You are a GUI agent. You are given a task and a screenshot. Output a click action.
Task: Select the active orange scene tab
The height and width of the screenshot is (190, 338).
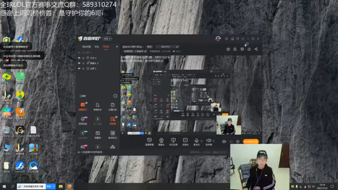pyautogui.click(x=106, y=47)
